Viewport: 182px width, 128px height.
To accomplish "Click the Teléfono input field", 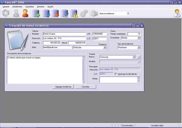I will pos(52,43).
